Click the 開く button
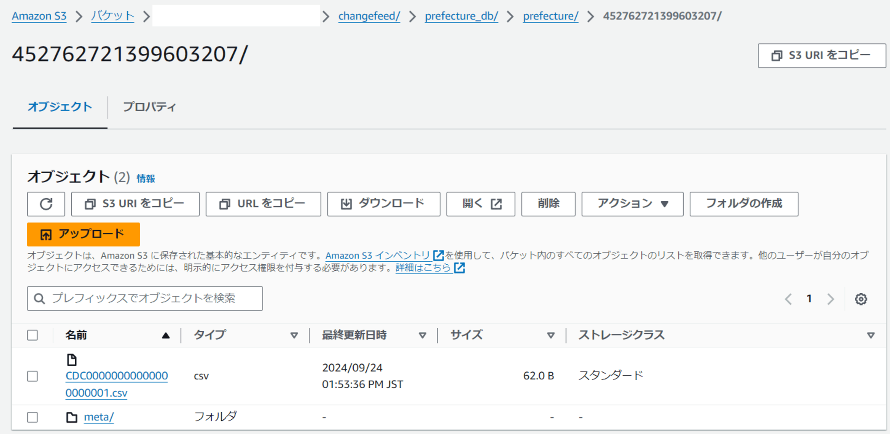This screenshot has width=890, height=434. coord(481,204)
